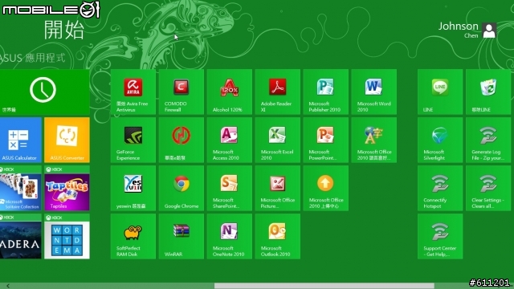Launch Microsoft OneNote 2010
Image resolution: width=514 pixels, height=289 pixels.
click(230, 236)
